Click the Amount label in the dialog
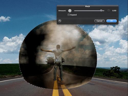 click(x=62, y=11)
